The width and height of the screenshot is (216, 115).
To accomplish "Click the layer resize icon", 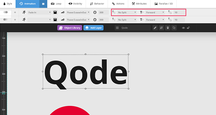I will point(161,28).
